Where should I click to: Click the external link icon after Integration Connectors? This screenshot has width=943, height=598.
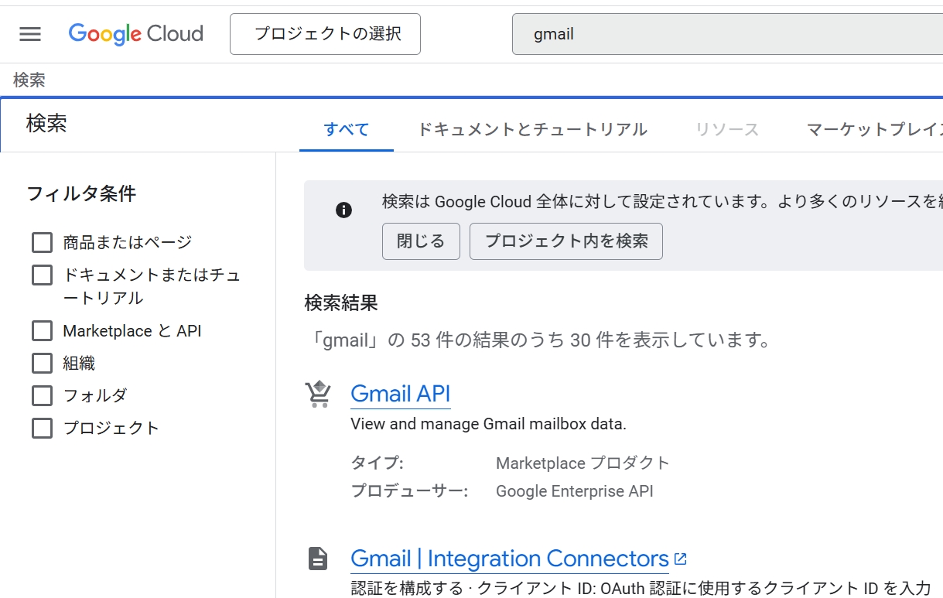point(681,559)
